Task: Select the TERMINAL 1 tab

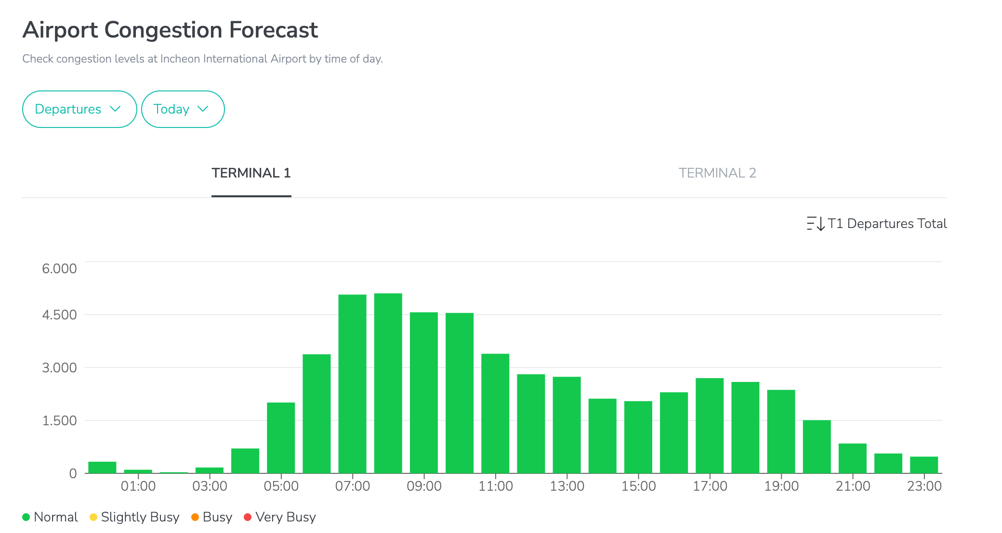Action: (x=251, y=173)
